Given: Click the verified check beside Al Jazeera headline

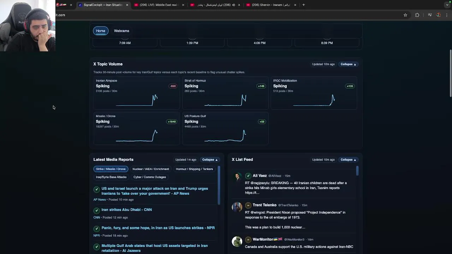Looking at the screenshot, I should click(96, 246).
